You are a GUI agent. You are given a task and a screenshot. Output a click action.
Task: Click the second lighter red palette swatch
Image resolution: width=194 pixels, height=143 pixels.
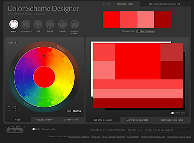pos(128,20)
